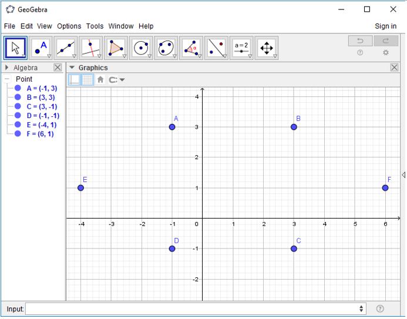Select Circle with Center through Point tool
The width and height of the screenshot is (407, 319).
point(141,48)
